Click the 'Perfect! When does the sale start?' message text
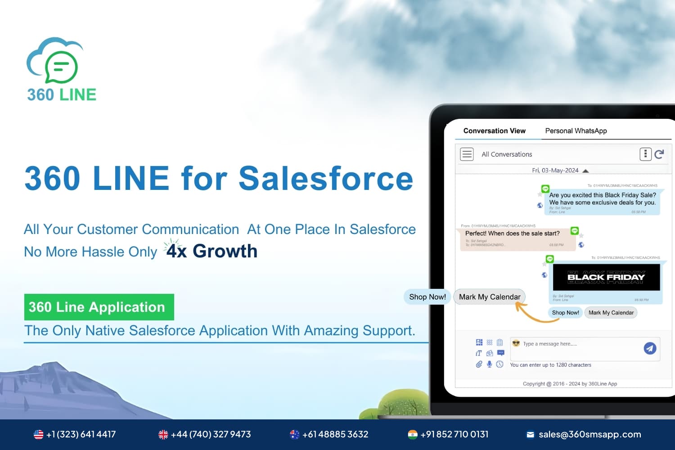The height and width of the screenshot is (450, 675). click(x=513, y=234)
